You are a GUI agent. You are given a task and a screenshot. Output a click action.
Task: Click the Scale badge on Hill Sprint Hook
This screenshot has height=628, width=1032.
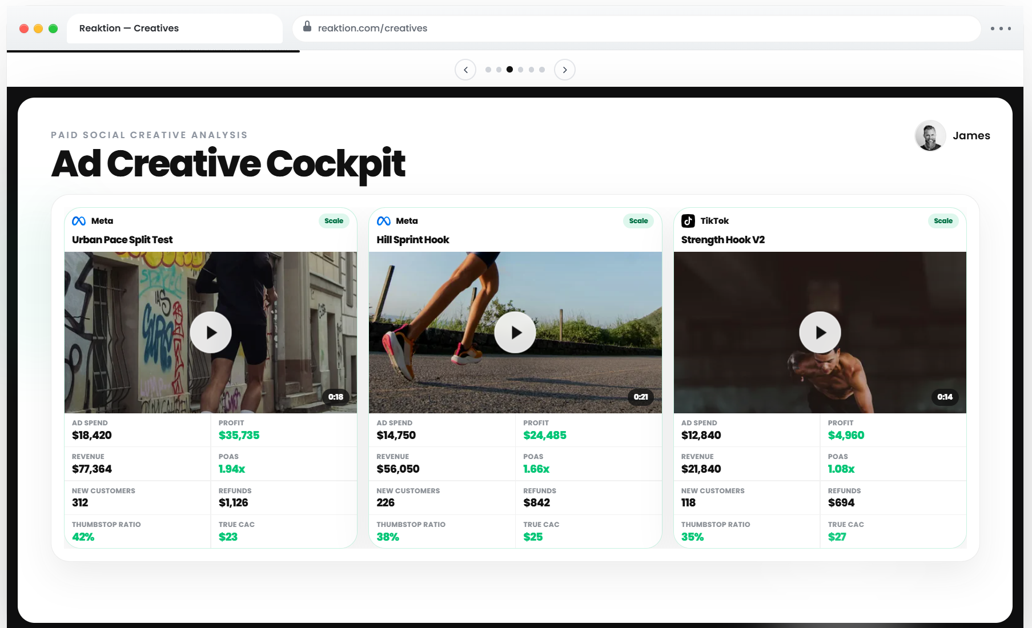(639, 221)
